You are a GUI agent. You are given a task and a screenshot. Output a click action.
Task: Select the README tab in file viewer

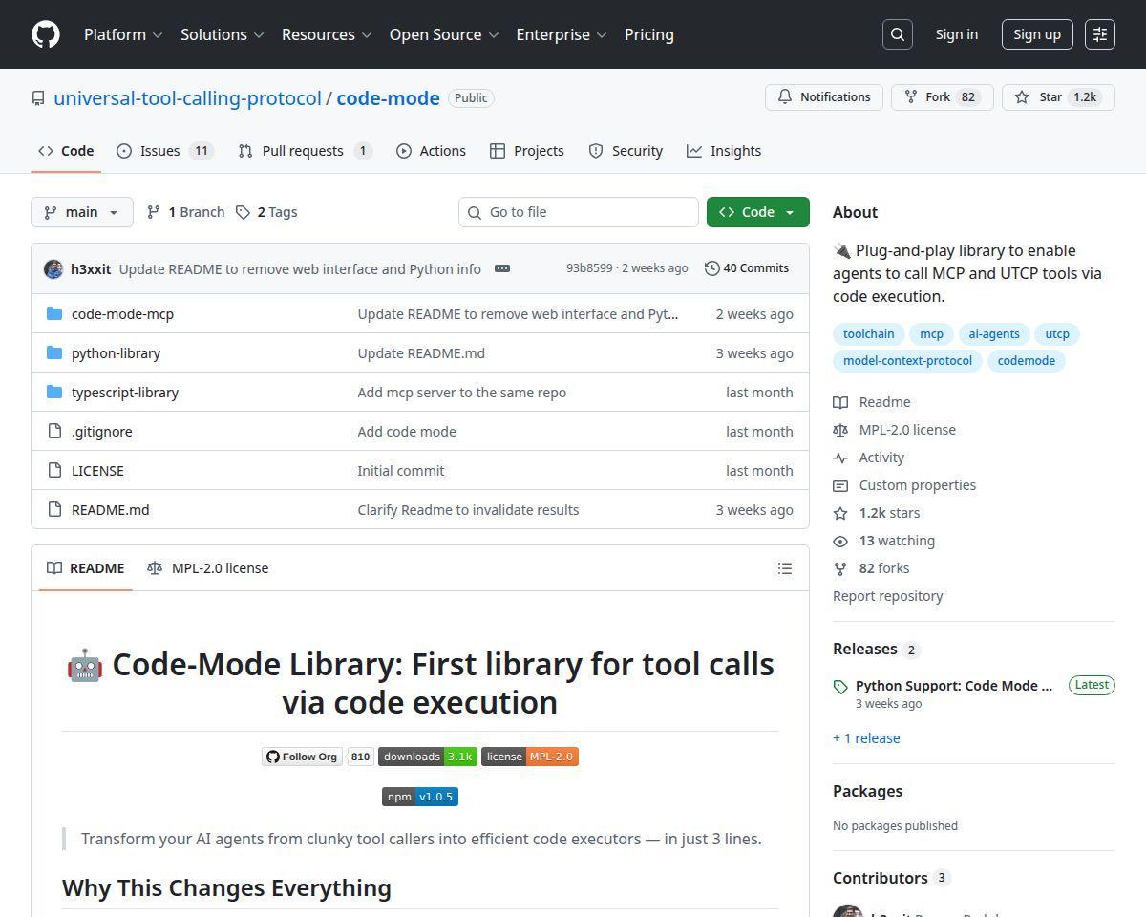(x=86, y=568)
